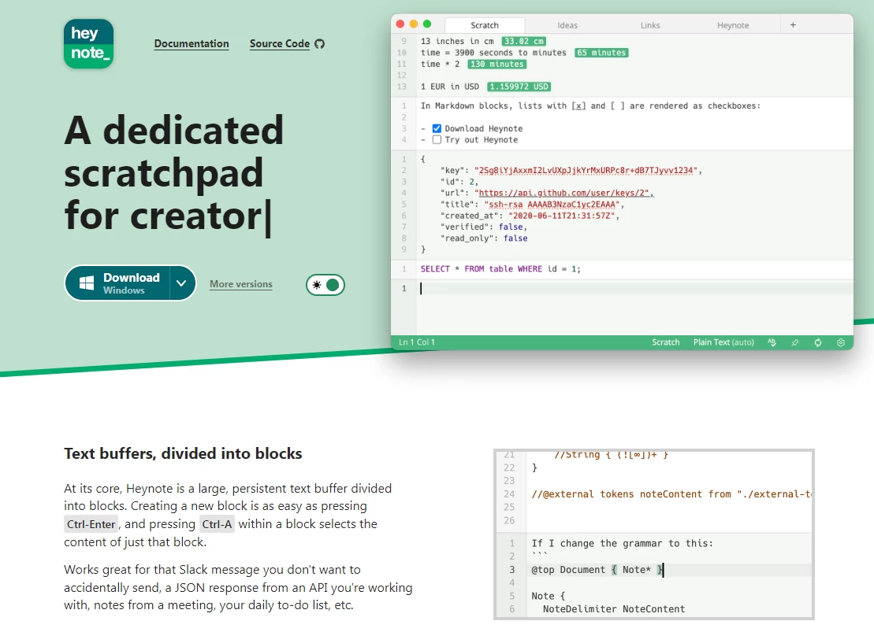This screenshot has width=874, height=632.
Task: Check the Try out Heynote checkbox
Action: point(437,140)
